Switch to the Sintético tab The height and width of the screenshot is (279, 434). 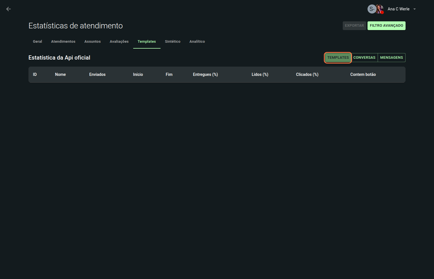(173, 42)
